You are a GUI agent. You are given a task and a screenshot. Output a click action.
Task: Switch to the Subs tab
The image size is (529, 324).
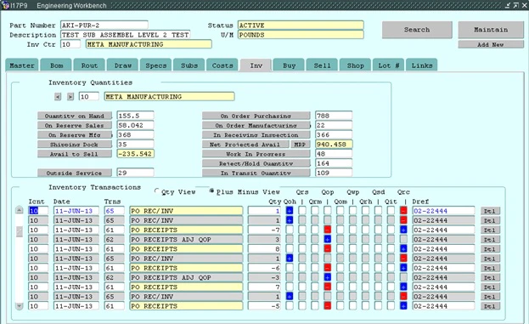(189, 65)
